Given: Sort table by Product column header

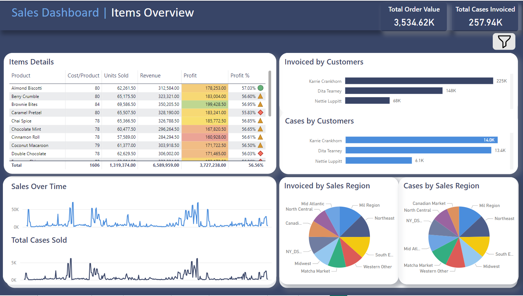Looking at the screenshot, I should pyautogui.click(x=21, y=76).
